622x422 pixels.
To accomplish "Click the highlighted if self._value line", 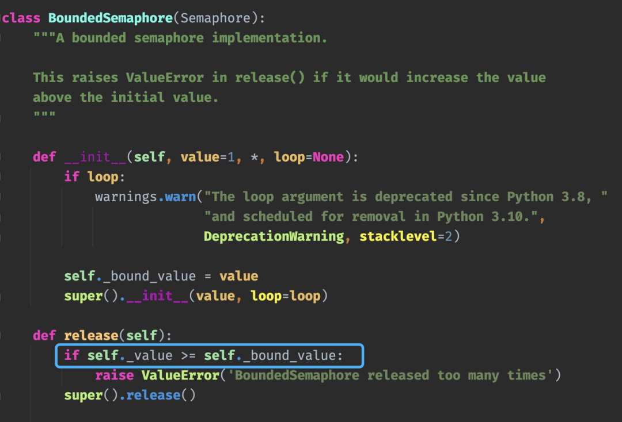I will click(x=210, y=355).
